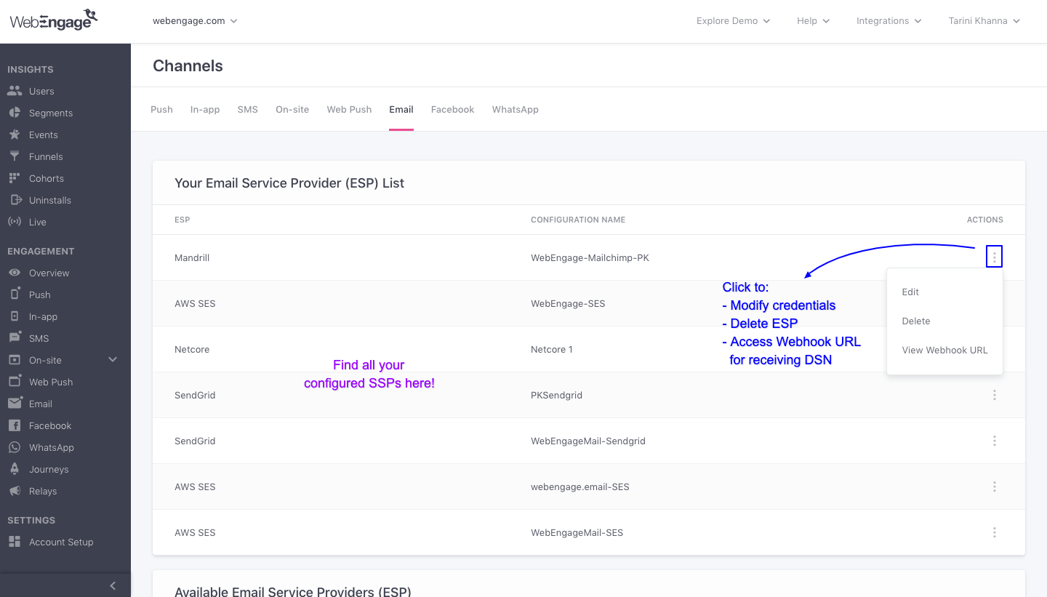This screenshot has width=1047, height=597.
Task: Open Users icon in sidebar
Action: 15,91
